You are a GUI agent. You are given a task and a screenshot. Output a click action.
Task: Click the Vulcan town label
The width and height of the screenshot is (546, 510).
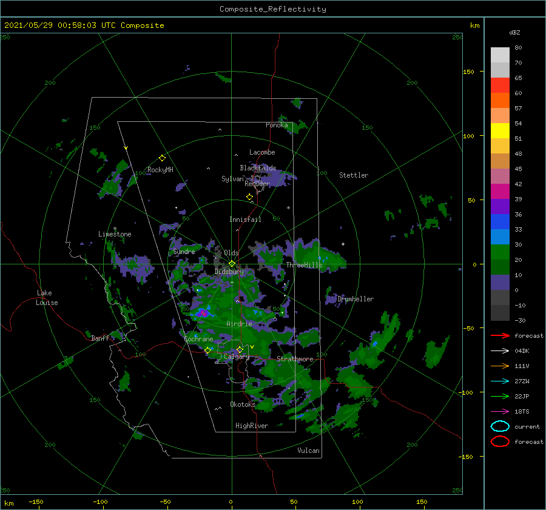click(x=308, y=451)
